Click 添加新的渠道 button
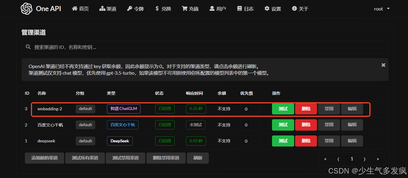The height and width of the screenshot is (178, 408). point(44,158)
